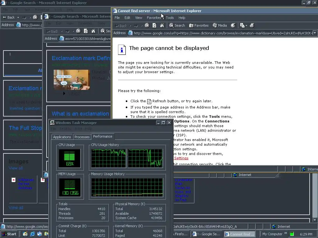This screenshot has width=318, height=238.
Task: Click Mail icon in Cannot find server toolbar
Action: [242, 25]
